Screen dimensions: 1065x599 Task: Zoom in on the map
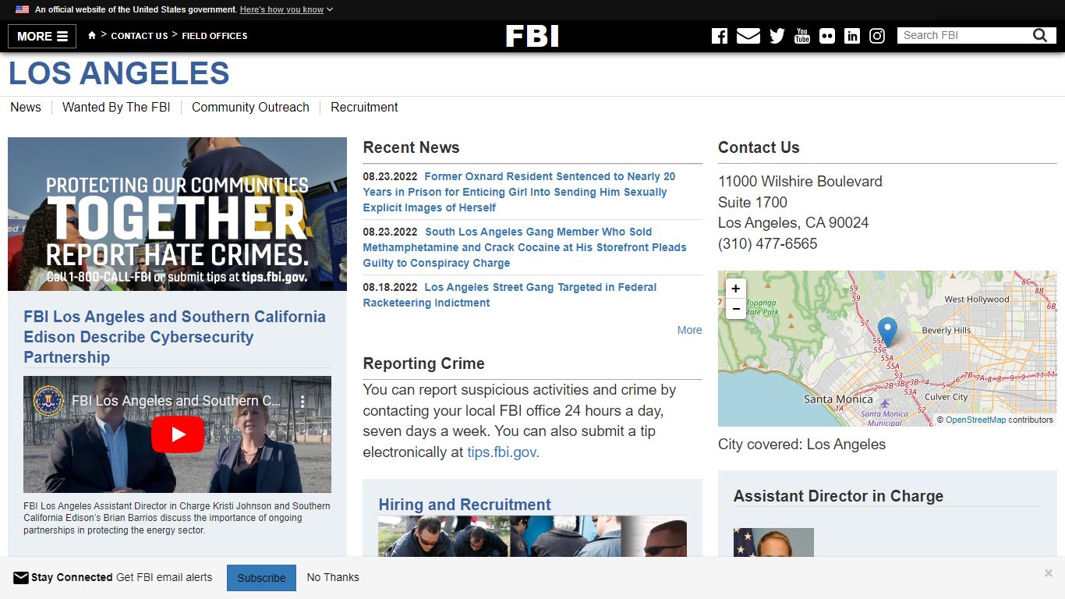[736, 289]
